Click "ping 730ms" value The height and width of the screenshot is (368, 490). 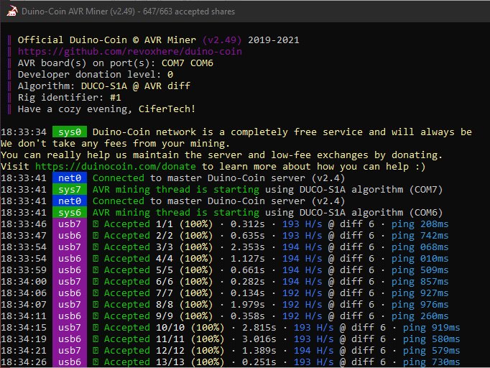431,362
